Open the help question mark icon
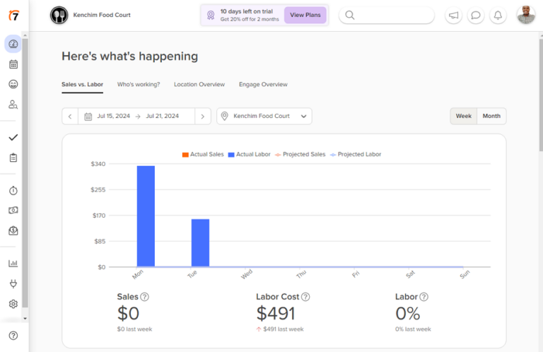 [x=13, y=335]
